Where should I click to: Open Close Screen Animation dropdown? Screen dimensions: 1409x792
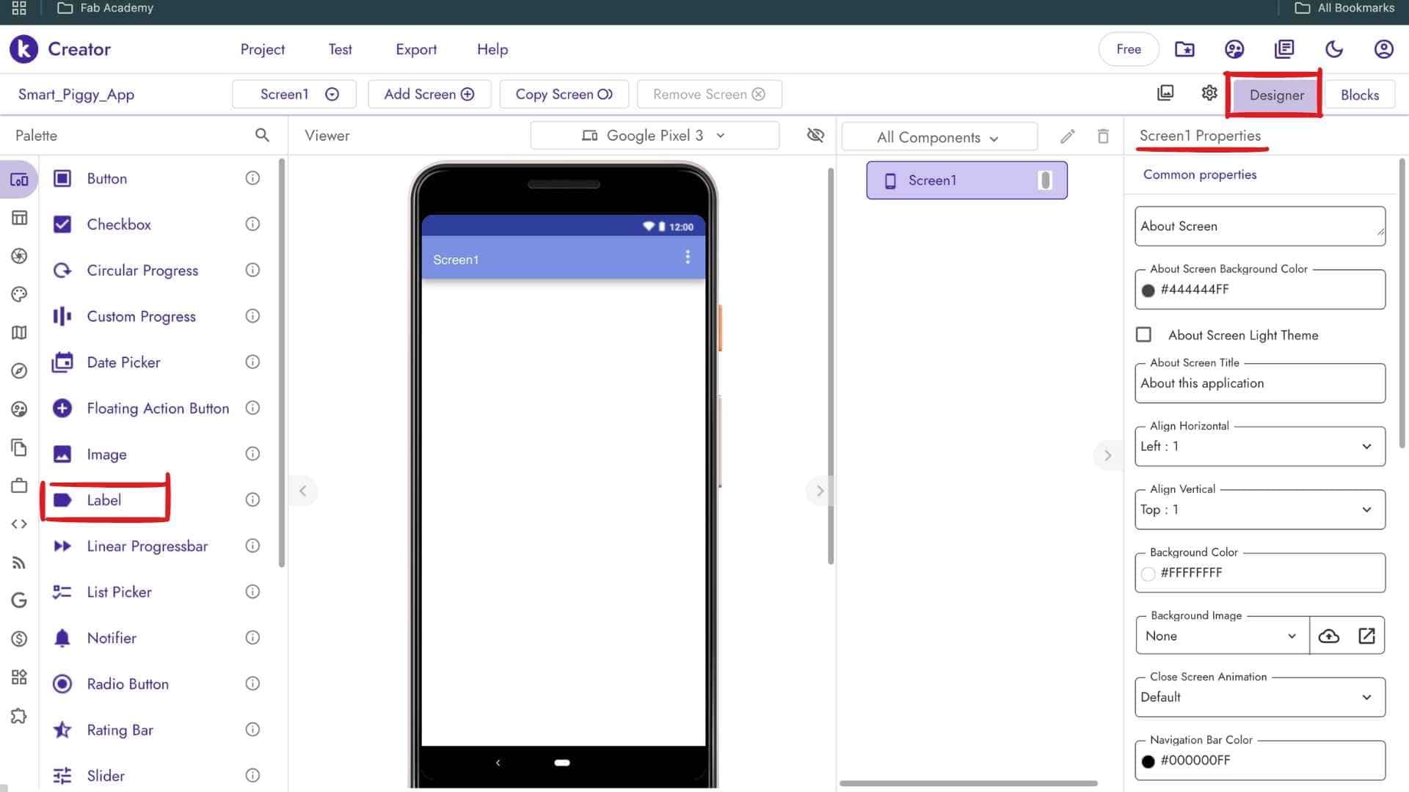coord(1260,697)
